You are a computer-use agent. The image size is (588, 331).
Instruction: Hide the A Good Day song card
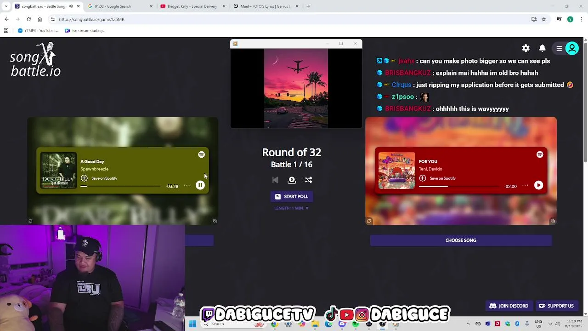pos(215,221)
